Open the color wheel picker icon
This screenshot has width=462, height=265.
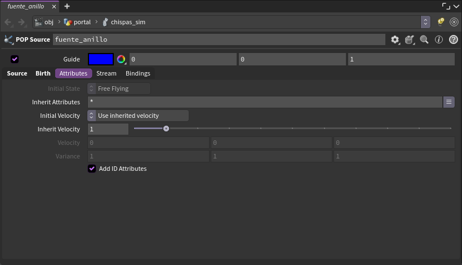121,59
